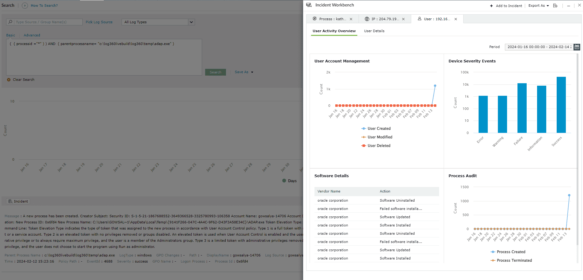
Task: Close the IP : 204.79.19... tab
Action: point(403,19)
